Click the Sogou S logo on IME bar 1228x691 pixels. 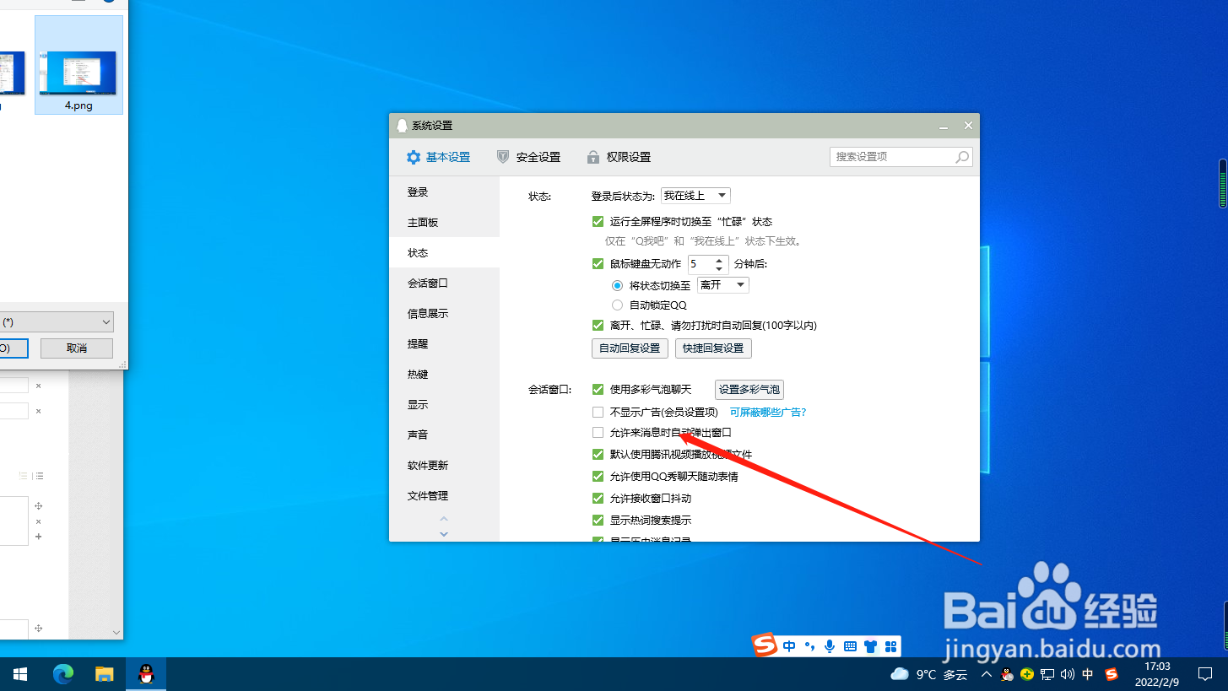pyautogui.click(x=765, y=646)
